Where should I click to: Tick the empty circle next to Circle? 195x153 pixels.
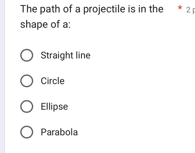26,81
